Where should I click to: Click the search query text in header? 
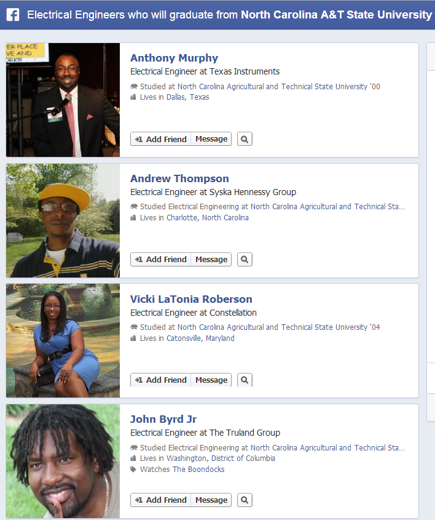[229, 15]
